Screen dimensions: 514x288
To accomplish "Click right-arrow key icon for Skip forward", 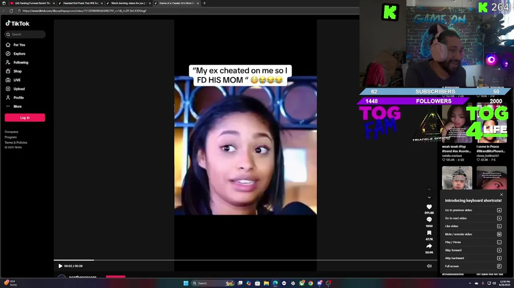I will click(499, 250).
